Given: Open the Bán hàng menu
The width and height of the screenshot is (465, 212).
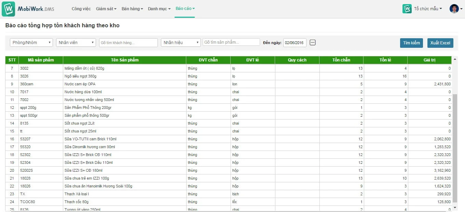Looking at the screenshot, I should click(x=132, y=9).
